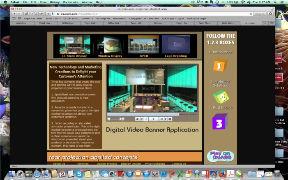Screen dimensions: 288x180
Task: Open the Contact Us link
Action: coord(179,164)
